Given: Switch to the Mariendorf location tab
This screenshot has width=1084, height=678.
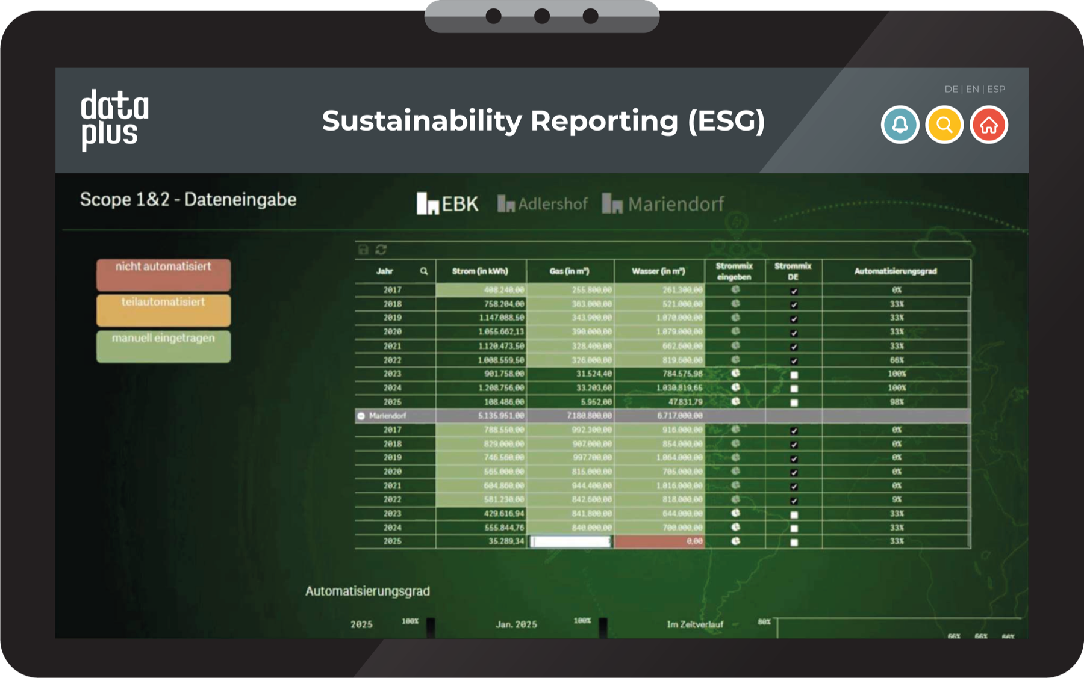Looking at the screenshot, I should tap(663, 204).
